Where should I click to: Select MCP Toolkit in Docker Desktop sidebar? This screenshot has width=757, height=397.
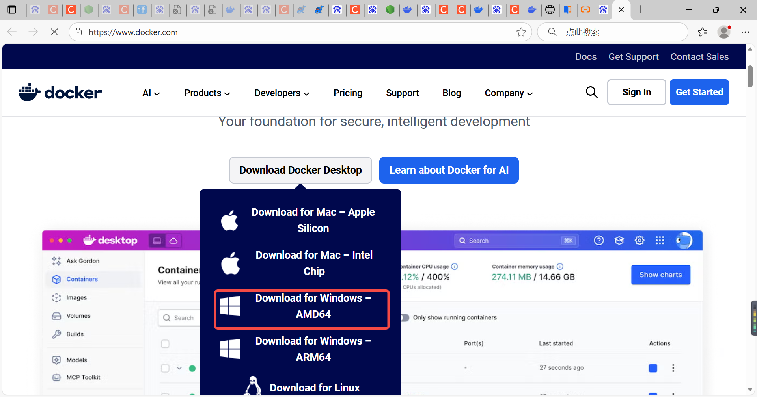(x=83, y=377)
